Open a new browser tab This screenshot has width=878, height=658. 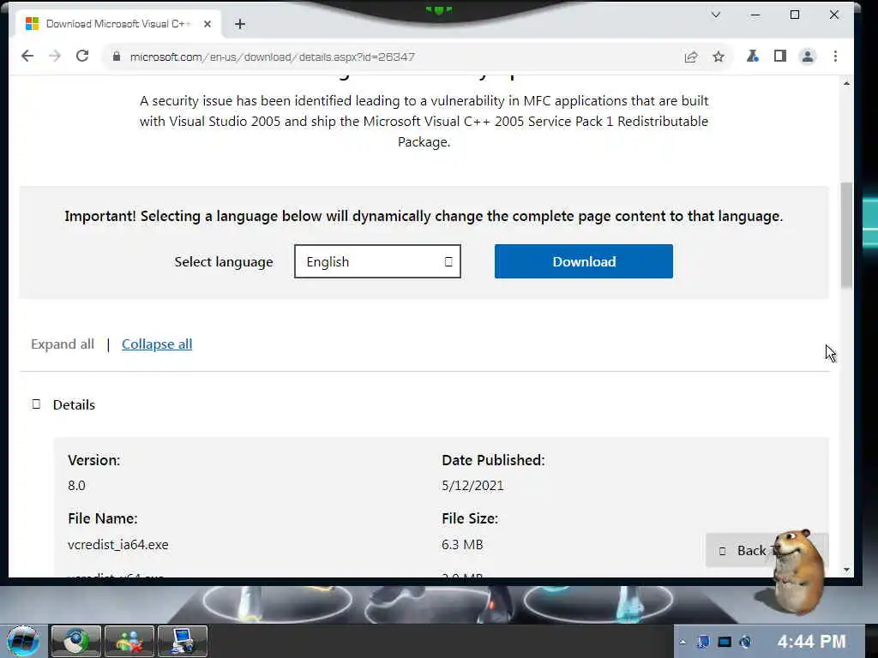point(240,24)
